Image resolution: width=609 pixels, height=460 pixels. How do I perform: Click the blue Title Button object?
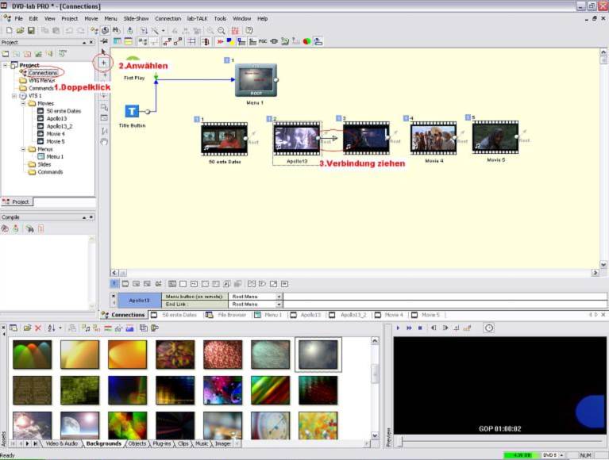(133, 112)
